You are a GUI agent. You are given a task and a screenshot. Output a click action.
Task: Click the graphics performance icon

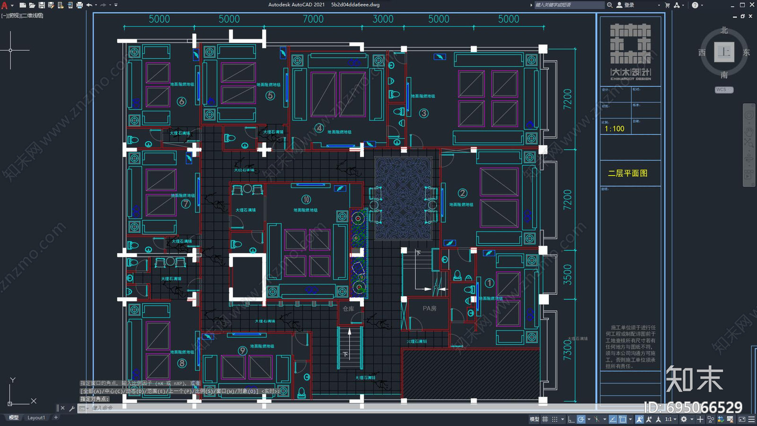(x=730, y=419)
